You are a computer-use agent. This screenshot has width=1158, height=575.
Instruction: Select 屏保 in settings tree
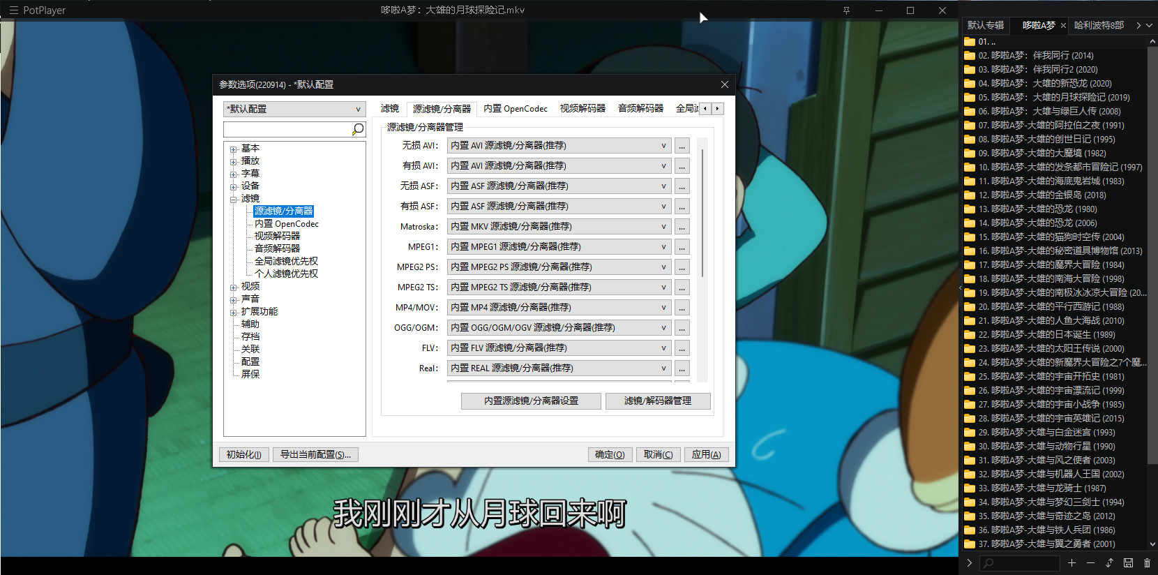point(250,375)
